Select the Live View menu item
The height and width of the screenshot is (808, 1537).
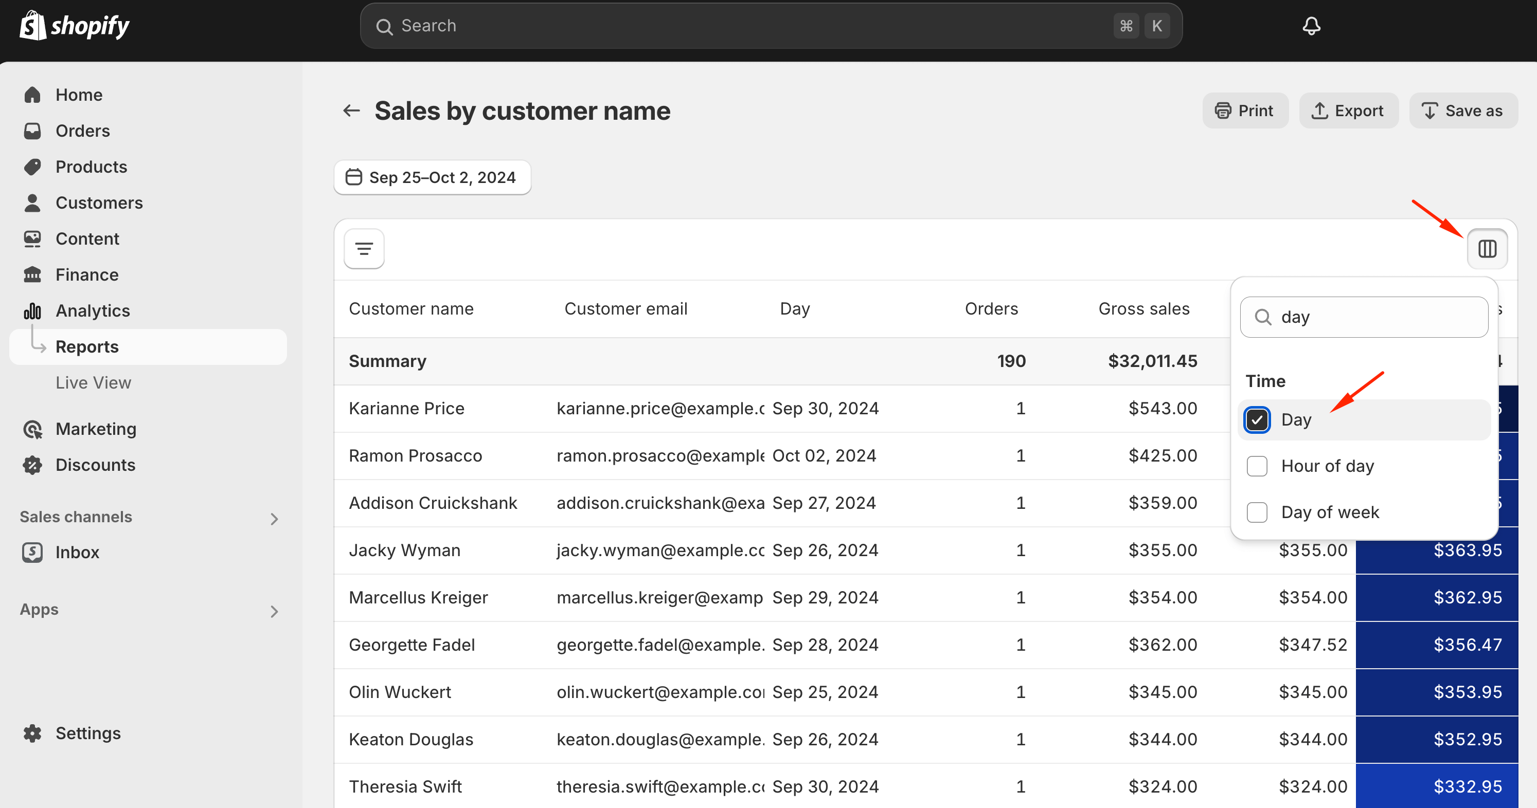coord(94,382)
